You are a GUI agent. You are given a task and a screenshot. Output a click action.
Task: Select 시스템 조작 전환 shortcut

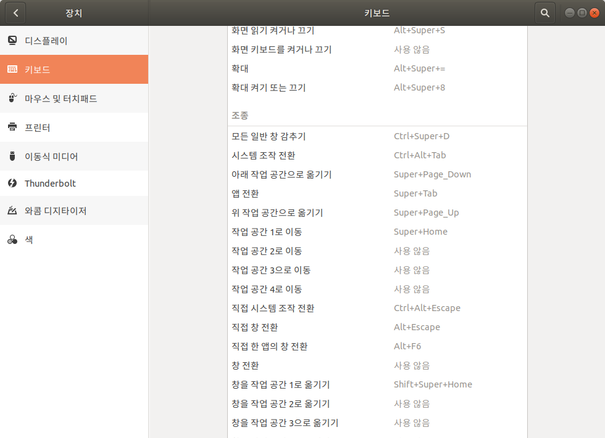click(377, 155)
